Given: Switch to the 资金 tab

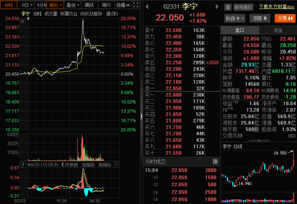Looking at the screenshot, I should (x=278, y=30).
